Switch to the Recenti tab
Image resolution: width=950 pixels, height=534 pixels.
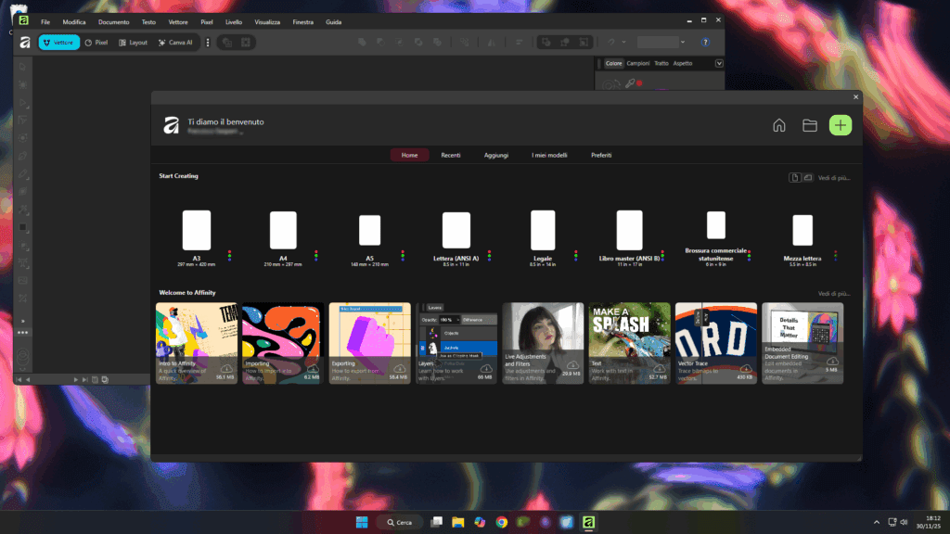451,155
